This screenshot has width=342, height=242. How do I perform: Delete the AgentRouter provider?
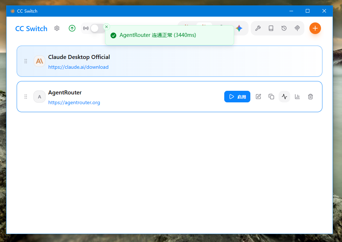click(x=310, y=97)
